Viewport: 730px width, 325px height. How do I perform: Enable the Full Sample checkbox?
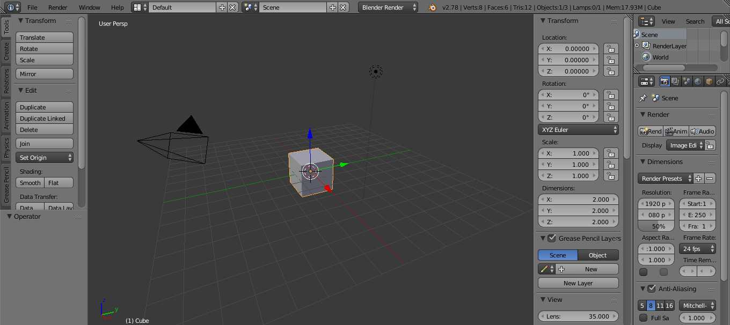coord(643,318)
